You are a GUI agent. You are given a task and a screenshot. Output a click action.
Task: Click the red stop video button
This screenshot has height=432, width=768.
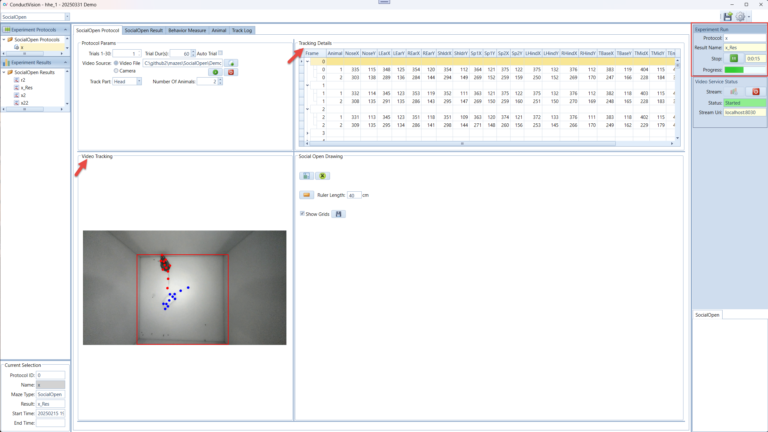click(231, 72)
